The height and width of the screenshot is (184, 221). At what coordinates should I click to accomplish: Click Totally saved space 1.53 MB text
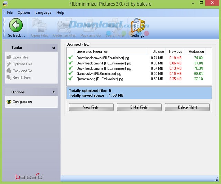point(96,95)
